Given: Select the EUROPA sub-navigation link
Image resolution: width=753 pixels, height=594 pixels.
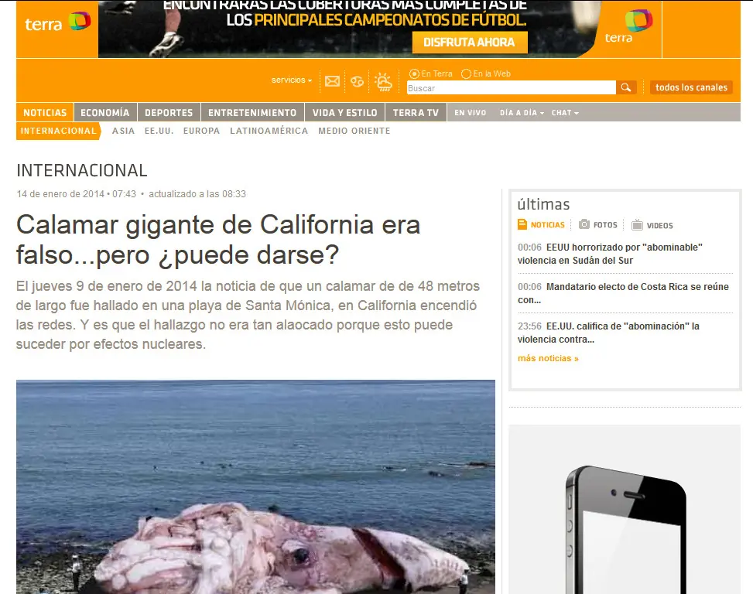Looking at the screenshot, I should pos(202,131).
